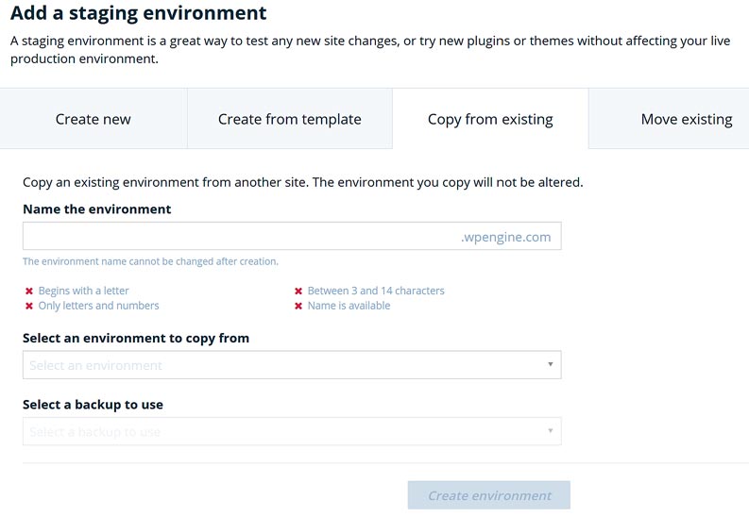The width and height of the screenshot is (749, 517).
Task: Click the arrow on the environment dropdown
Action: click(x=551, y=365)
